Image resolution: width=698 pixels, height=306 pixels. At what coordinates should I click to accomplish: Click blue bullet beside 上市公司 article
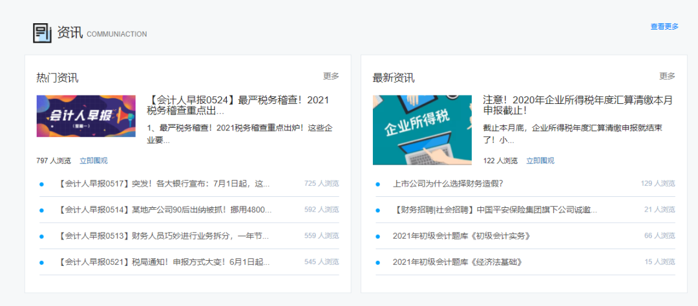pyautogui.click(x=378, y=184)
